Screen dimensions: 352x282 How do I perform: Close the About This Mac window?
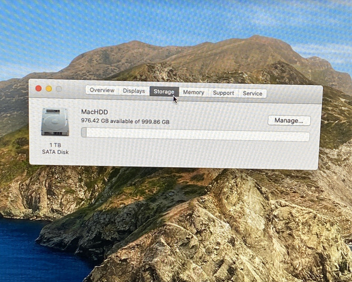(39, 89)
